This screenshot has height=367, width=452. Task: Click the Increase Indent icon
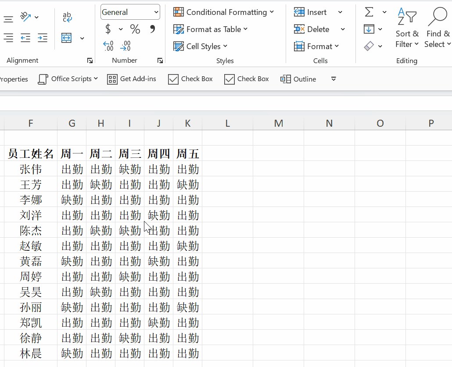pyautogui.click(x=43, y=38)
